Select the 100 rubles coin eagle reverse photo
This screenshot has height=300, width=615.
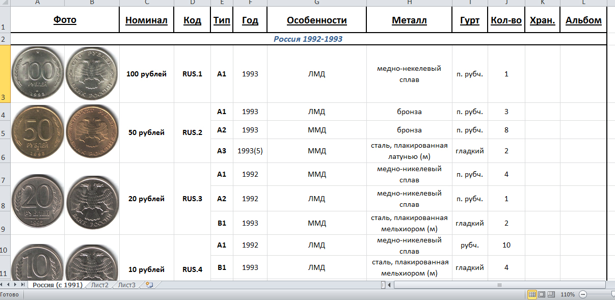[x=92, y=73]
